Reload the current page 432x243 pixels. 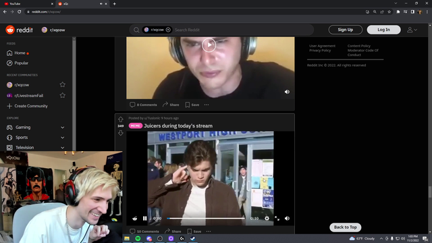(20, 12)
